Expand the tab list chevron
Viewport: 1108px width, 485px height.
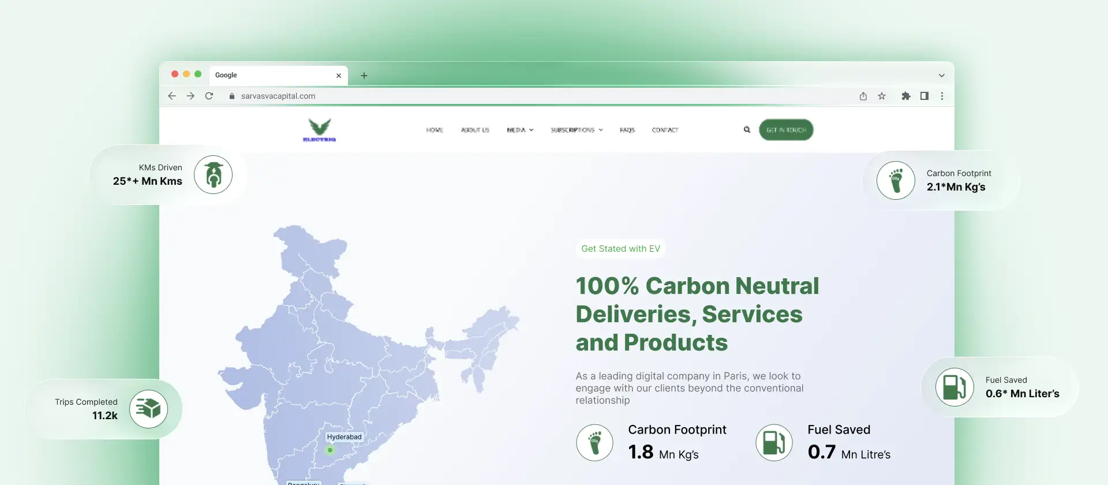tap(942, 76)
